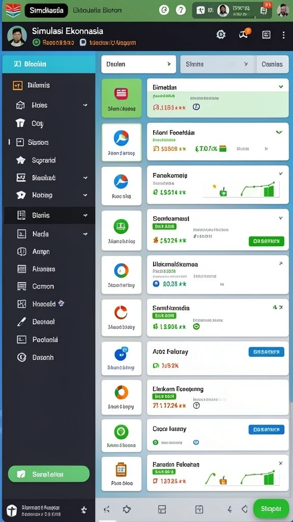Click the Deulen field at top
The image size is (293, 522).
point(138,64)
